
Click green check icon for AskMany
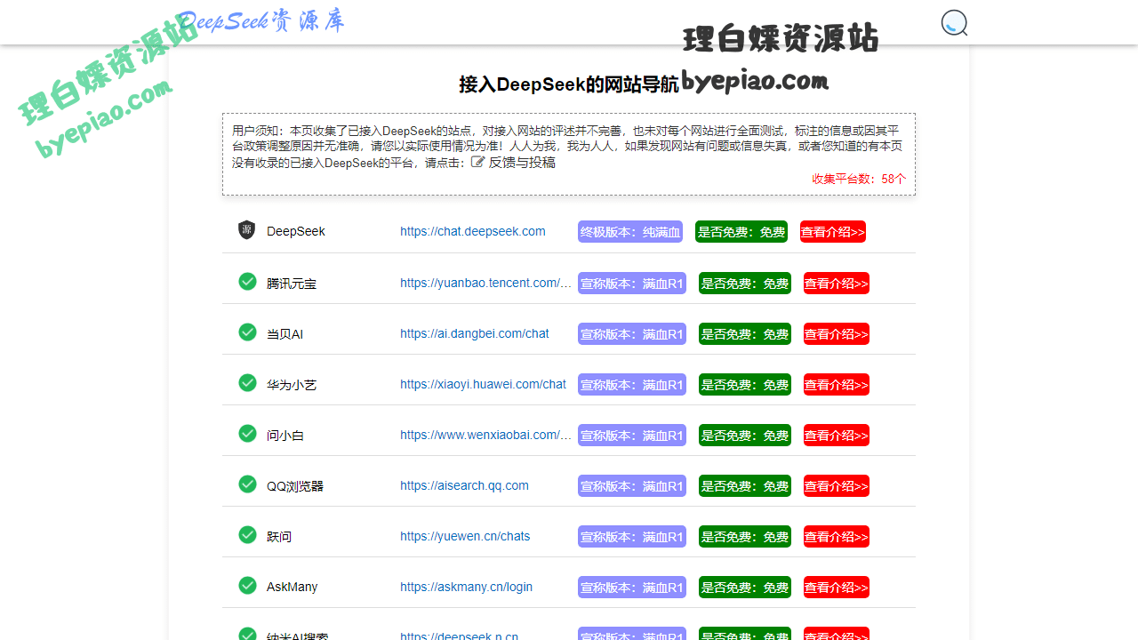[x=247, y=586]
